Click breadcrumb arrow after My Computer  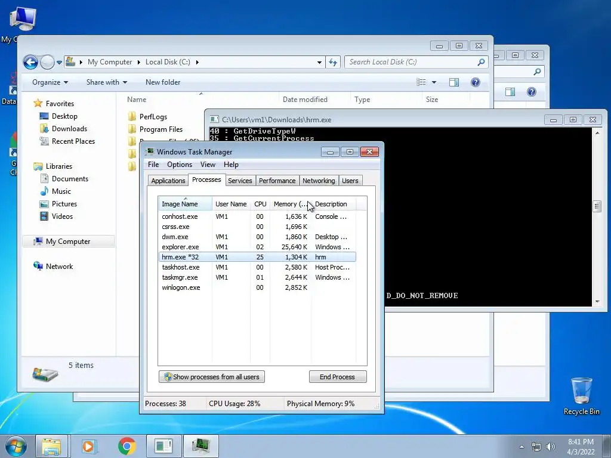pyautogui.click(x=138, y=62)
